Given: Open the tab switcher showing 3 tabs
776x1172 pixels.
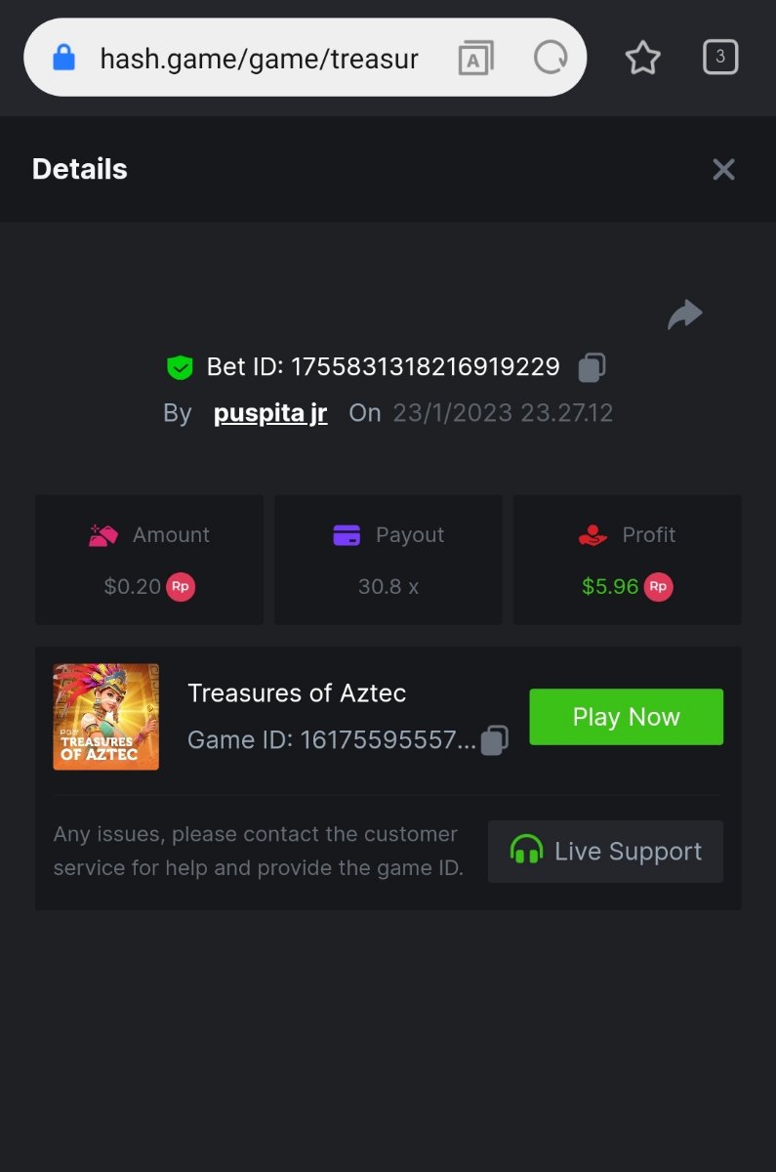Looking at the screenshot, I should click(x=720, y=58).
